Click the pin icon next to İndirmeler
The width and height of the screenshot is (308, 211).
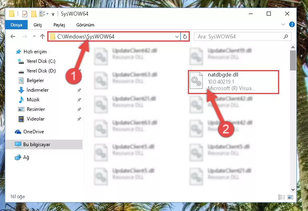(x=79, y=90)
